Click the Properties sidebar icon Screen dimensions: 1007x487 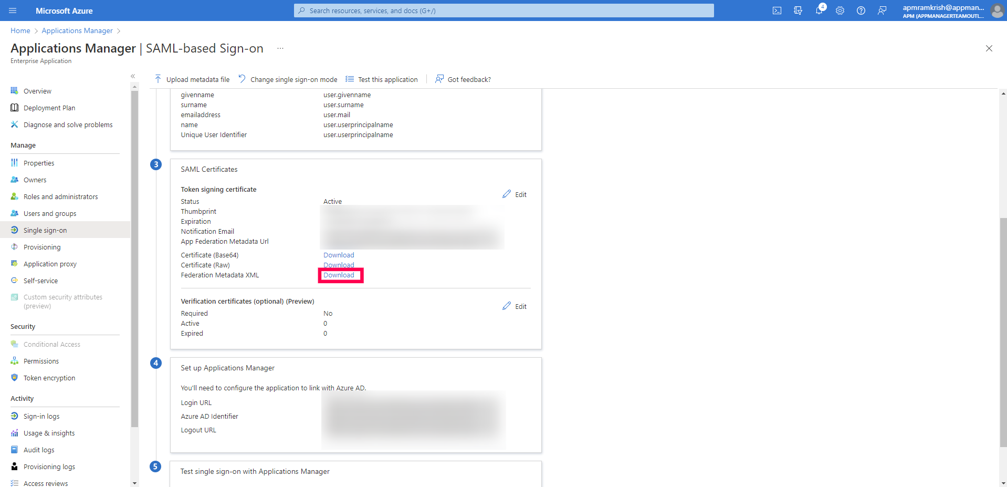(x=14, y=163)
